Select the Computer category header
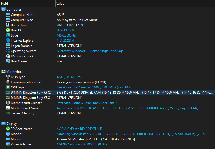The width and height of the screenshot is (215, 149). [x=14, y=10]
